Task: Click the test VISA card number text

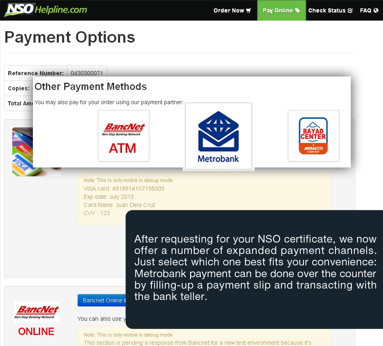Action: 124,189
